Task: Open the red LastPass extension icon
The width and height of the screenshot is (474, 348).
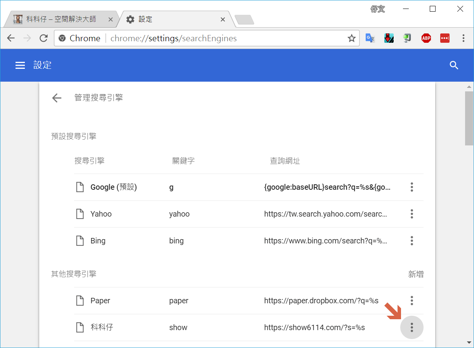Action: 444,38
